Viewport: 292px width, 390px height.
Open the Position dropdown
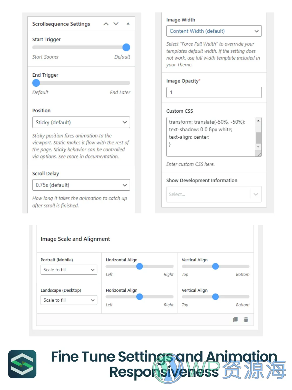pyautogui.click(x=81, y=122)
